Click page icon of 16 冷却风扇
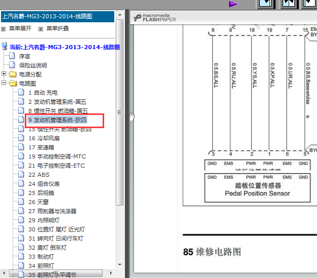The width and height of the screenshot is (317, 278). pyautogui.click(x=21, y=138)
